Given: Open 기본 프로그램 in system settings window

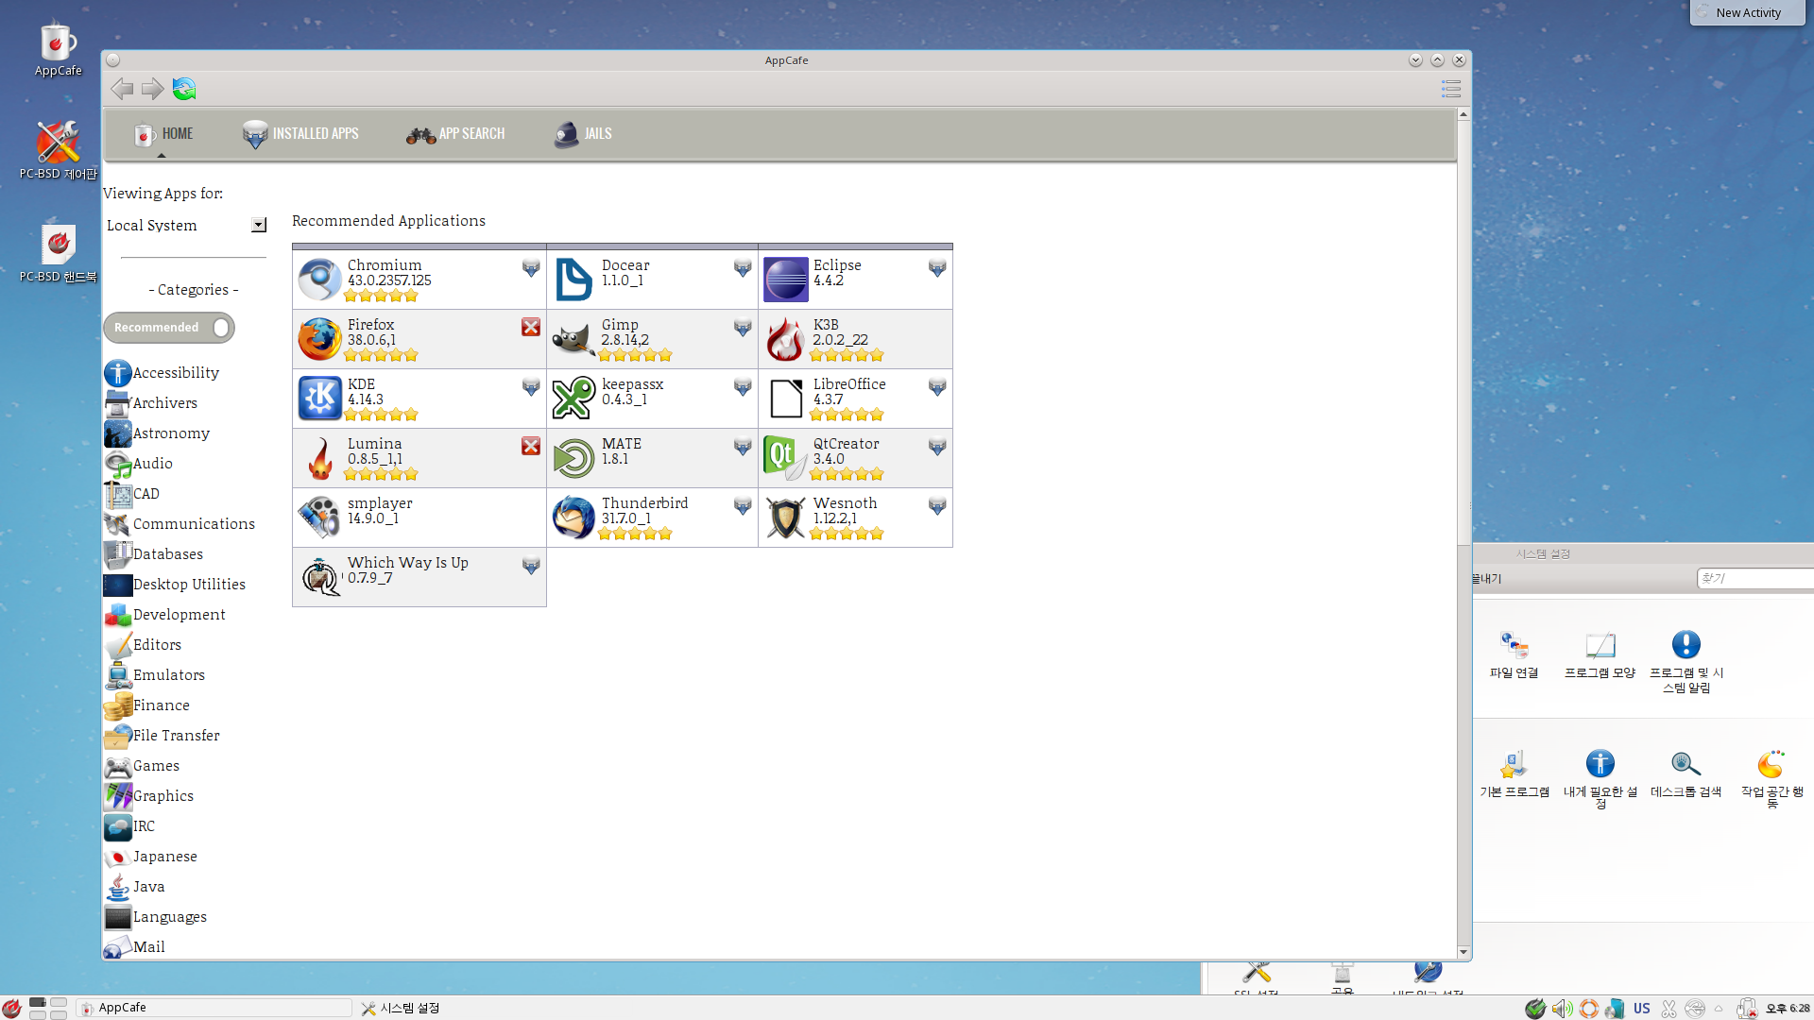Looking at the screenshot, I should [1515, 773].
